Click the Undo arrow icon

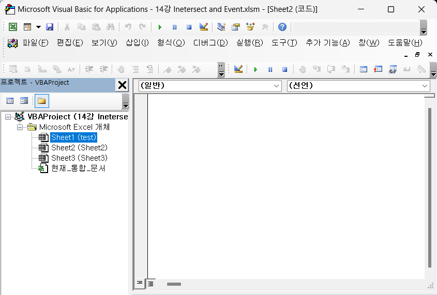click(x=128, y=27)
